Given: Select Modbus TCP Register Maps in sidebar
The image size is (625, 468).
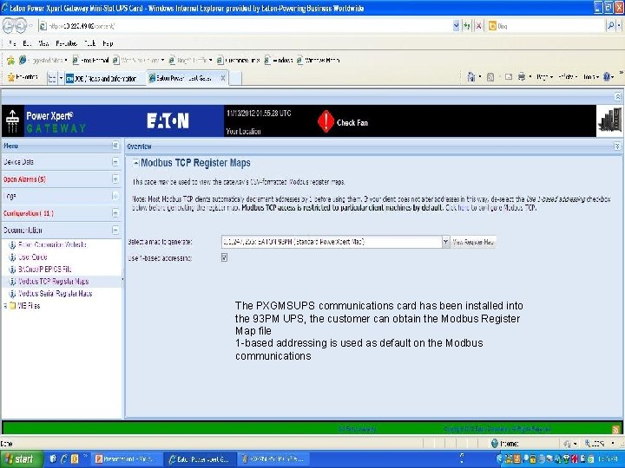Looking at the screenshot, I should click(54, 282).
